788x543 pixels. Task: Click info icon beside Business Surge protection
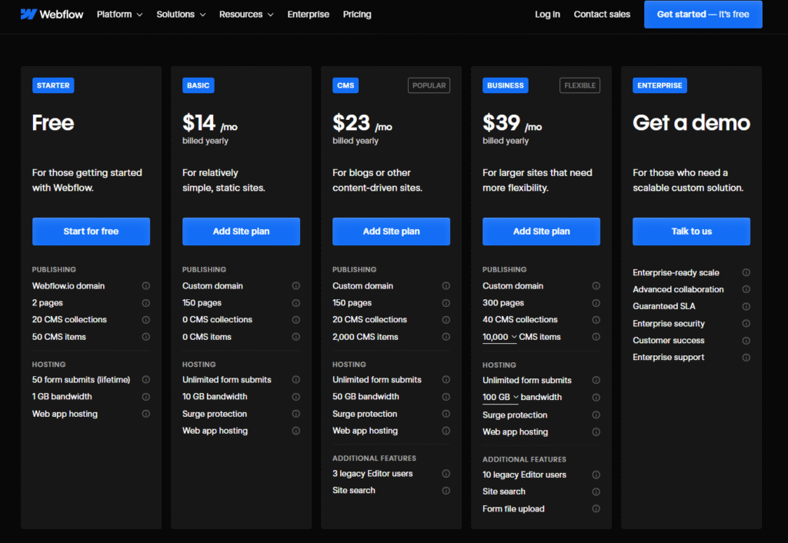click(x=596, y=415)
